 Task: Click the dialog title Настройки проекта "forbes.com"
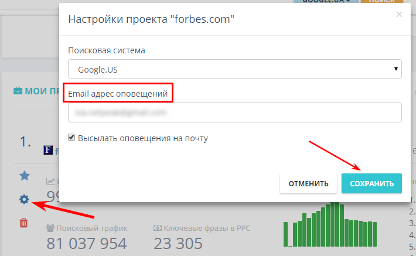pyautogui.click(x=151, y=19)
